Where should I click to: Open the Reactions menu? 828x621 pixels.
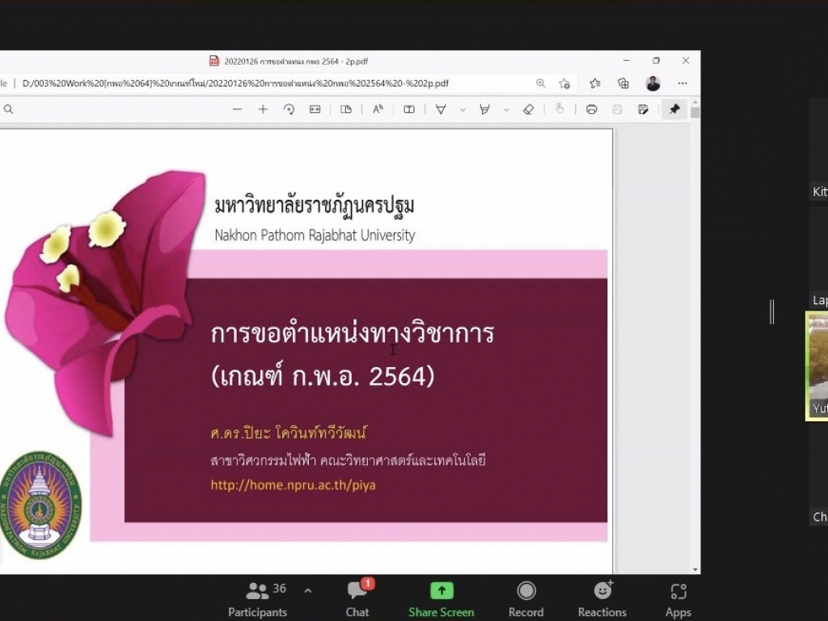[602, 599]
